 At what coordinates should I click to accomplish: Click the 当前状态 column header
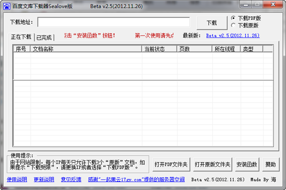pyautogui.click(x=159, y=49)
